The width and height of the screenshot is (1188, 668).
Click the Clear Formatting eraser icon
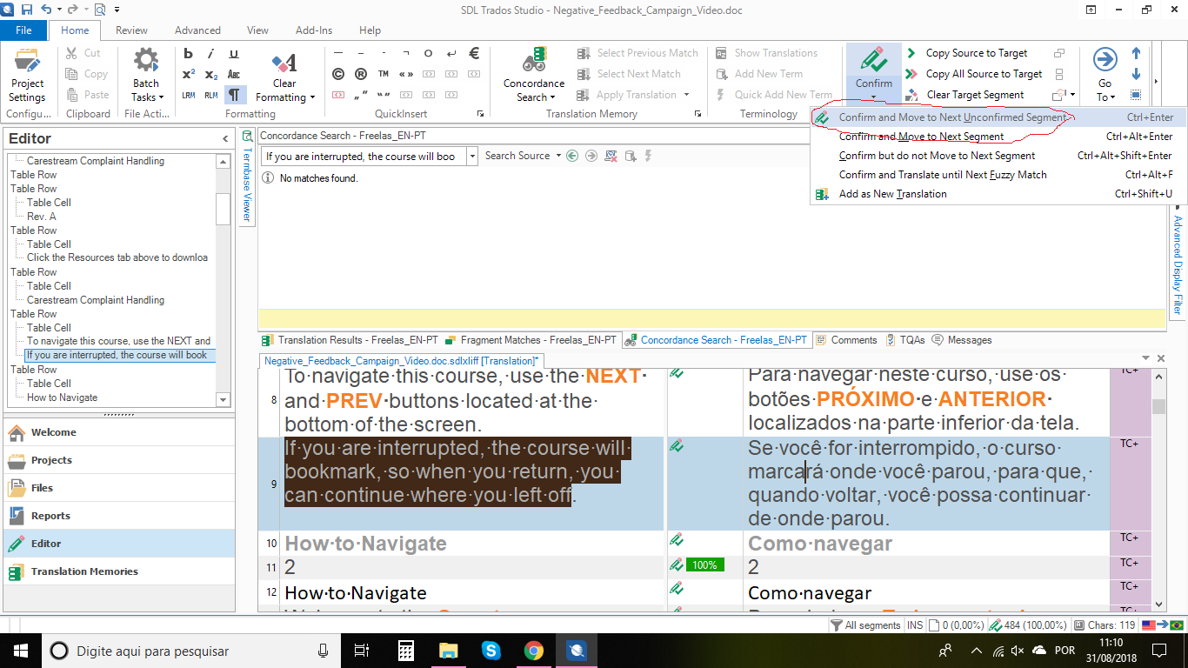point(284,63)
